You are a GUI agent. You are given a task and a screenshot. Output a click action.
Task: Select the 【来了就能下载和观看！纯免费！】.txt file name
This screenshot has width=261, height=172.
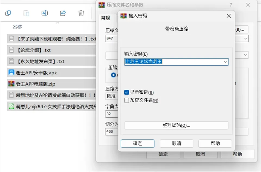57,39
